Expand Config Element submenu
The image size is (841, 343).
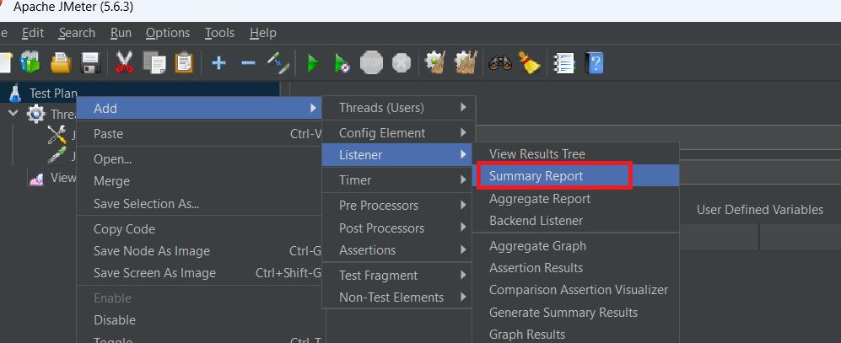(398, 132)
